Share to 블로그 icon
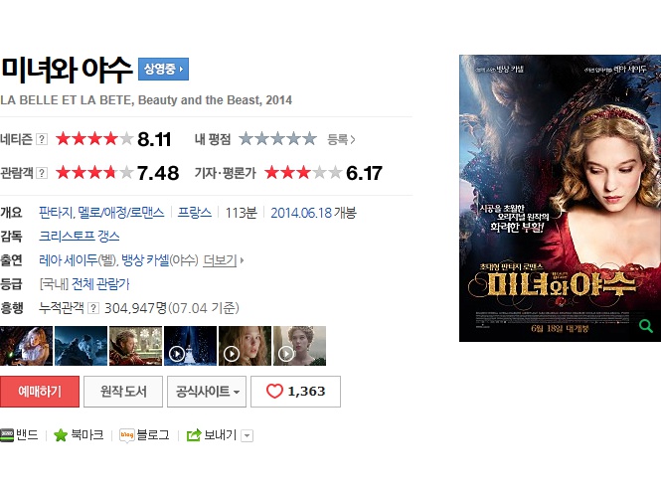Image resolution: width=661 pixels, height=493 pixels. click(x=127, y=435)
